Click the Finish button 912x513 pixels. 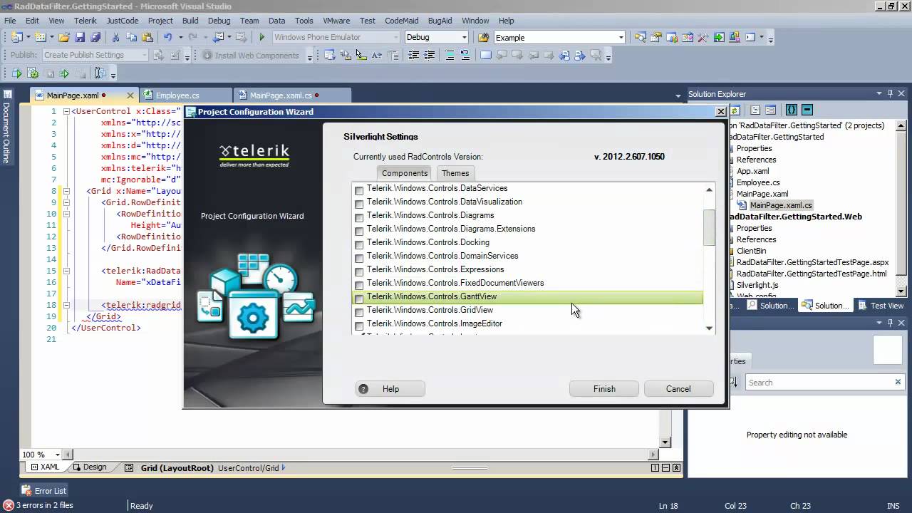(x=604, y=389)
